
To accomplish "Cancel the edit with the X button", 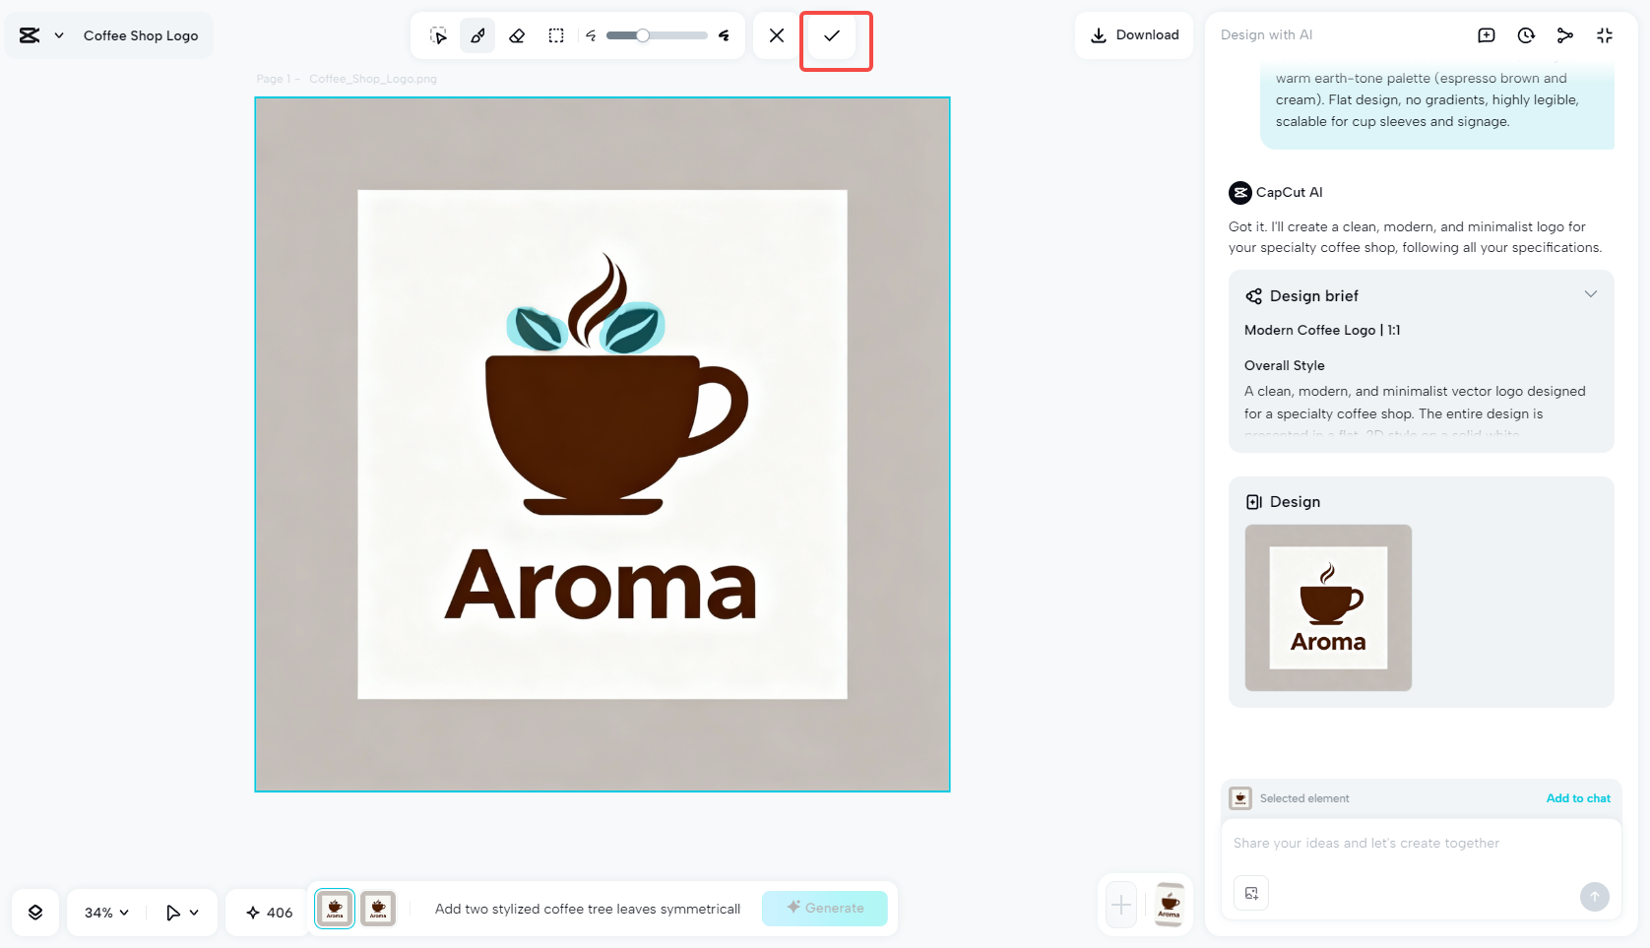I will click(777, 35).
